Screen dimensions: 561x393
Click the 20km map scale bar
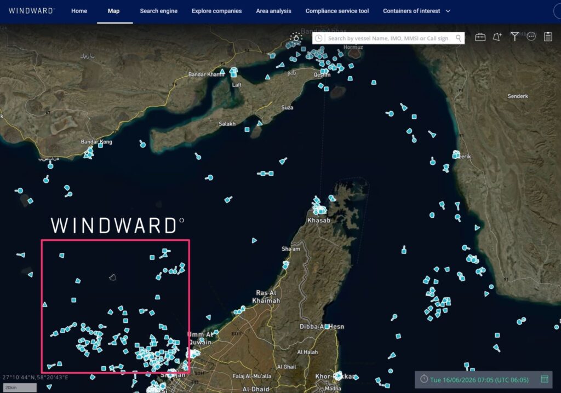coord(20,388)
